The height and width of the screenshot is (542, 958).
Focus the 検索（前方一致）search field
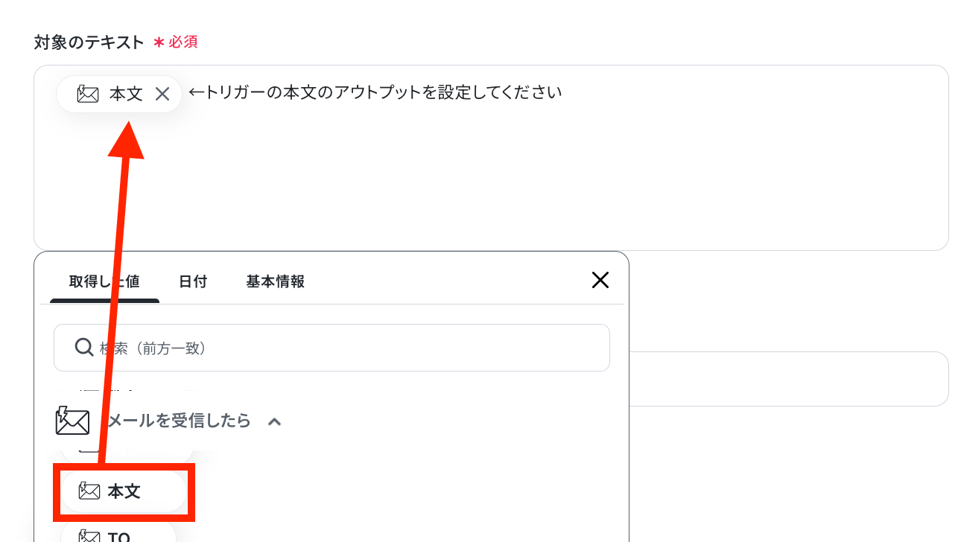point(332,348)
